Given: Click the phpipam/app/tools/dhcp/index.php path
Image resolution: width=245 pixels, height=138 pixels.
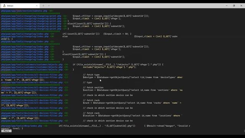Looking at the screenshot, I should pyautogui.click(x=22, y=126).
